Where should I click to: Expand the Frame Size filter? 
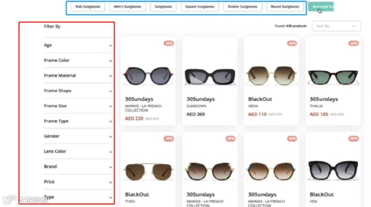tap(78, 106)
